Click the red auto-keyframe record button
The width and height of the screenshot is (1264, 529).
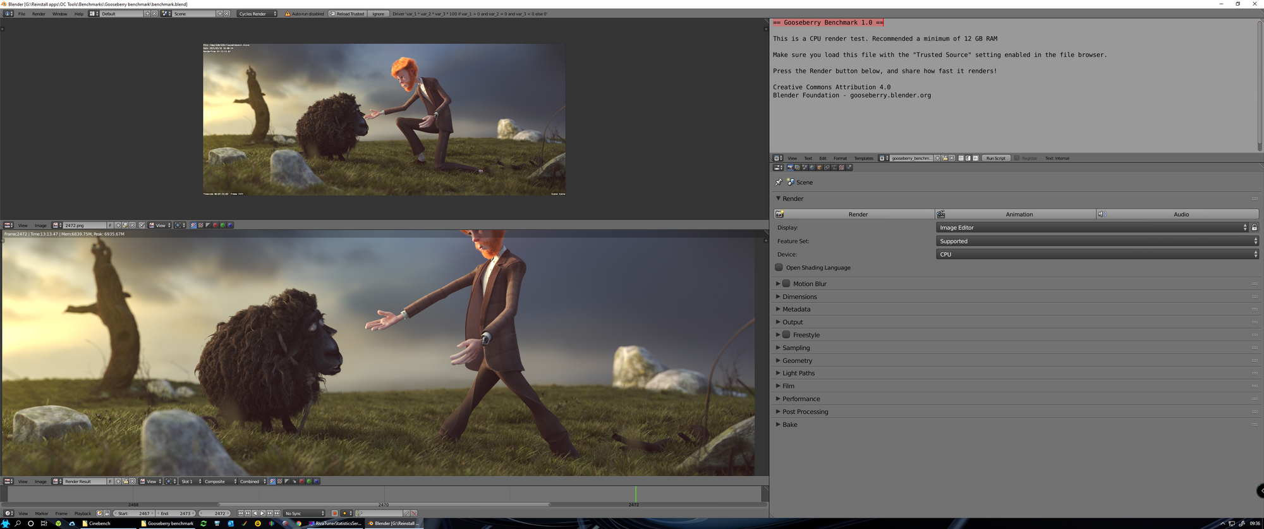(334, 513)
